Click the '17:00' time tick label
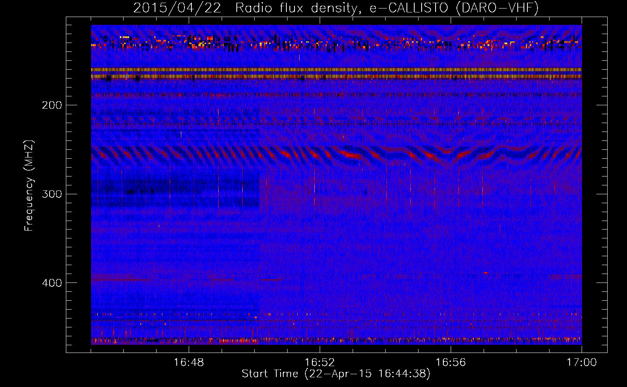The width and height of the screenshot is (627, 387). (x=582, y=362)
